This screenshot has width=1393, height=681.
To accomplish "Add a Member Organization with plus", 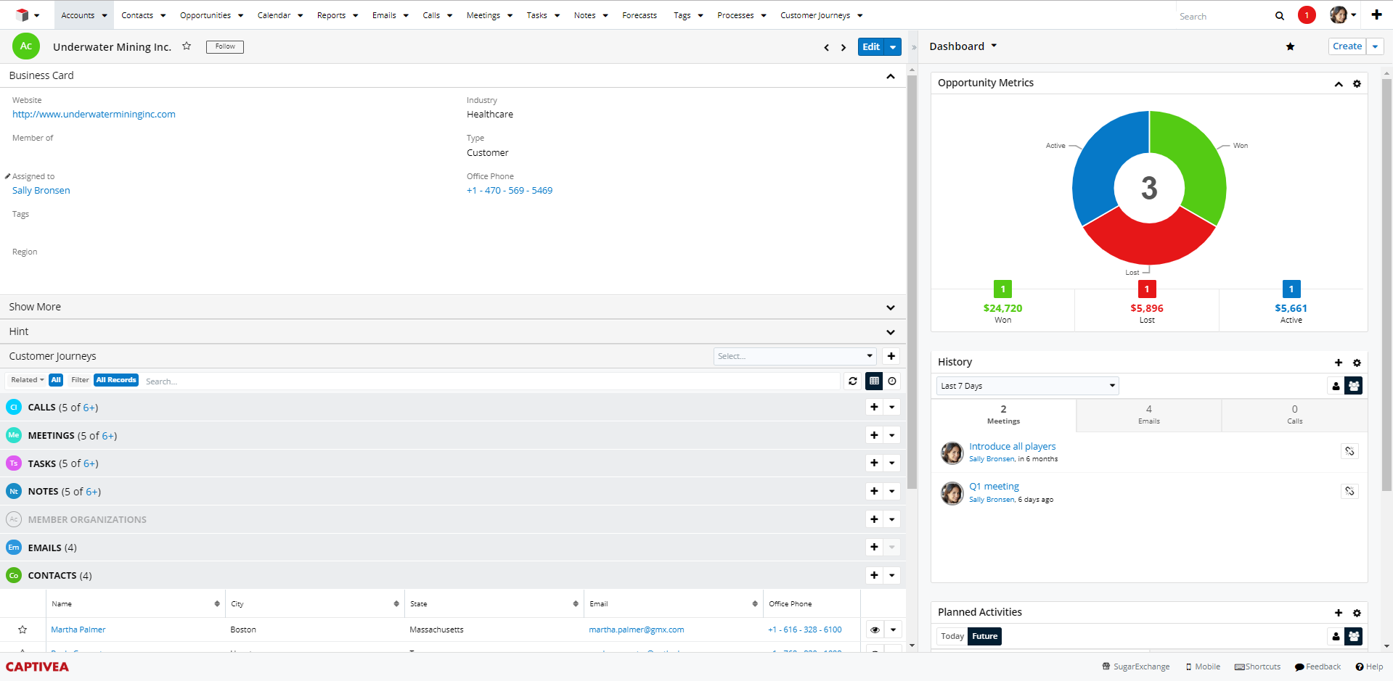I will (x=874, y=519).
